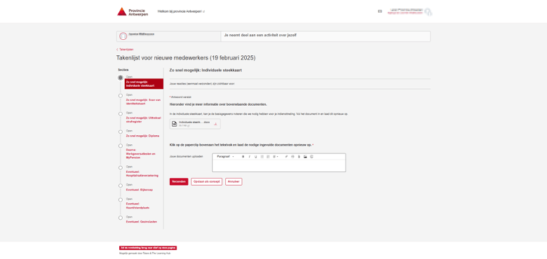Toggle underline formatting in the editor toolbar
This screenshot has width=547, height=259.
coord(256,157)
